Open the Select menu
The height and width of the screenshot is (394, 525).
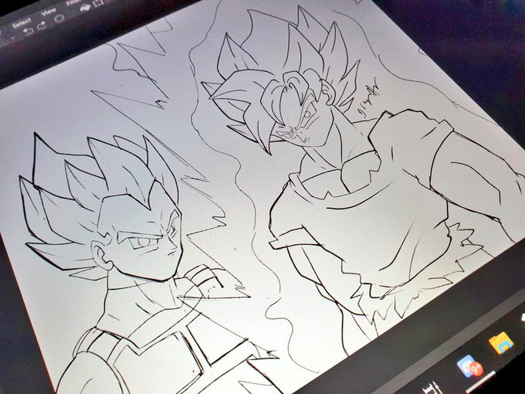click(22, 24)
